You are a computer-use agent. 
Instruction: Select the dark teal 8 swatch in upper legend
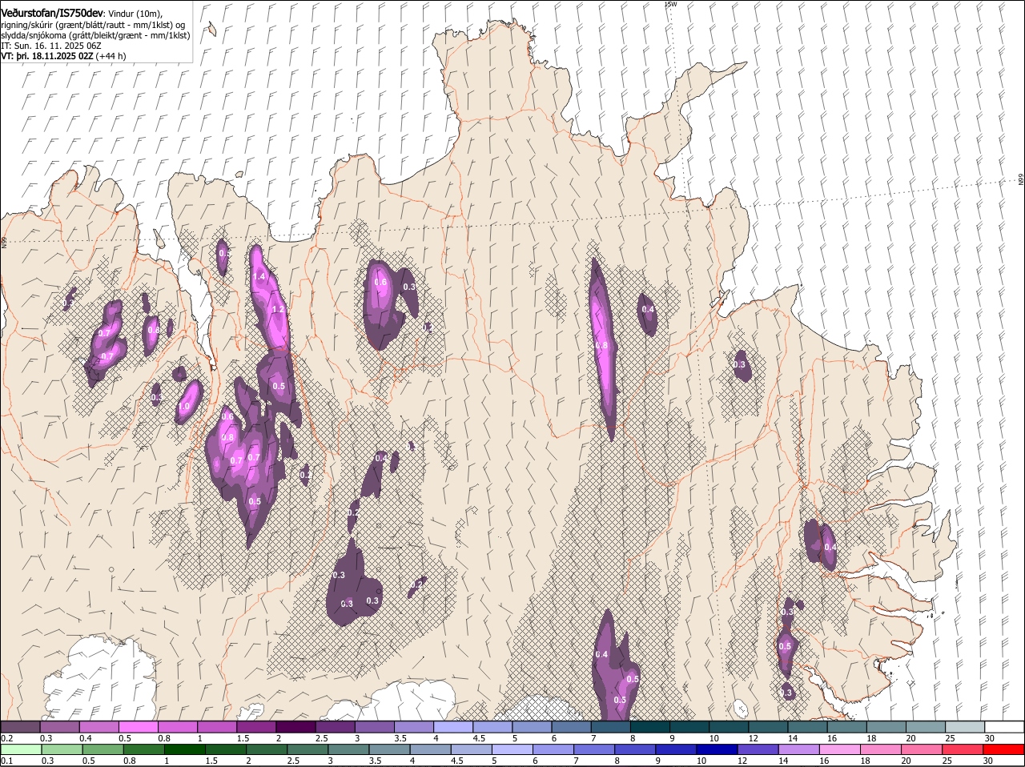649,727
